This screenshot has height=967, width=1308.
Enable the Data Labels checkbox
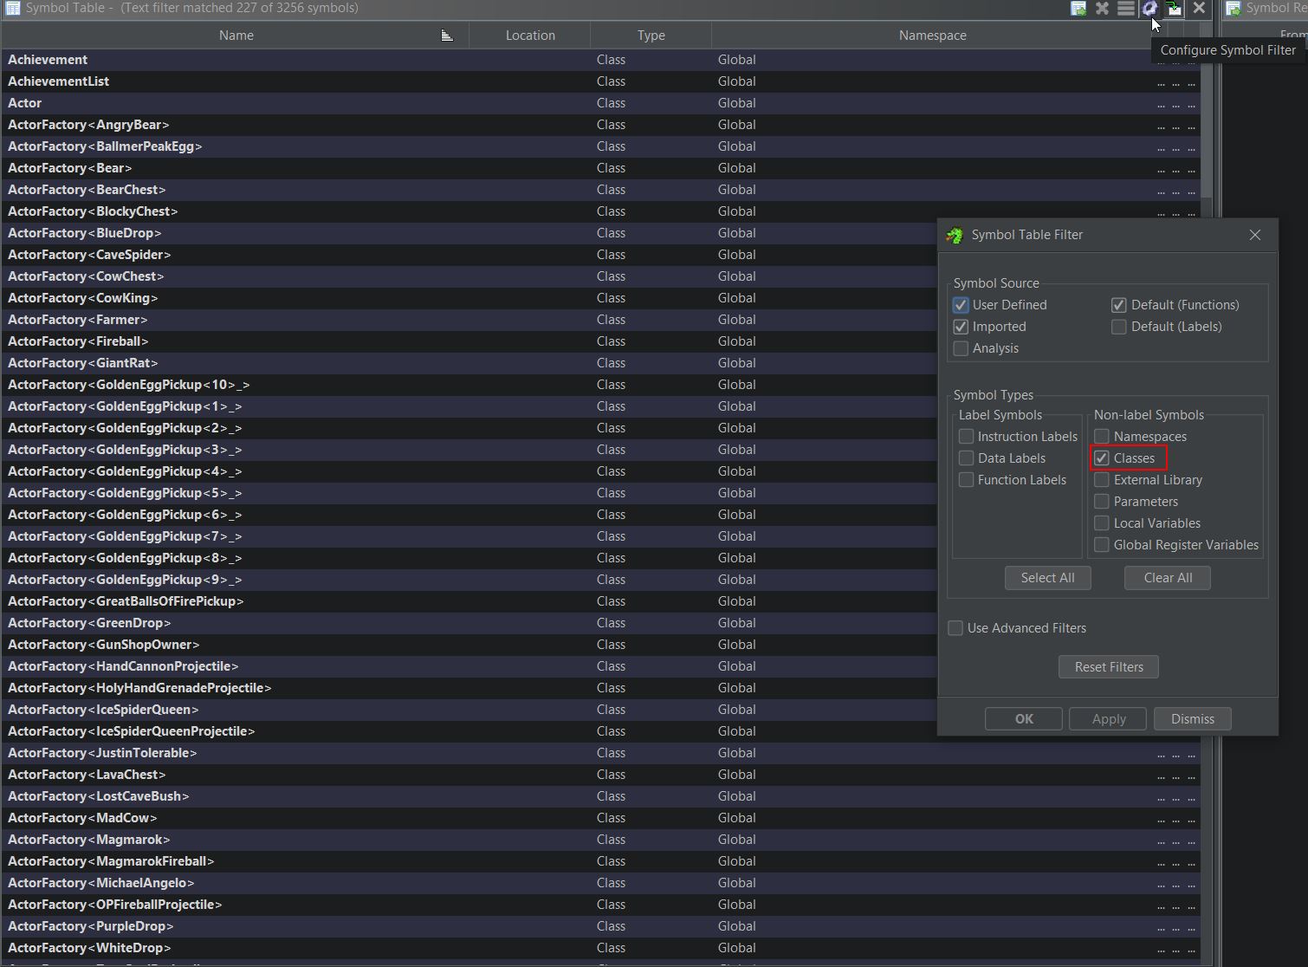tap(966, 458)
